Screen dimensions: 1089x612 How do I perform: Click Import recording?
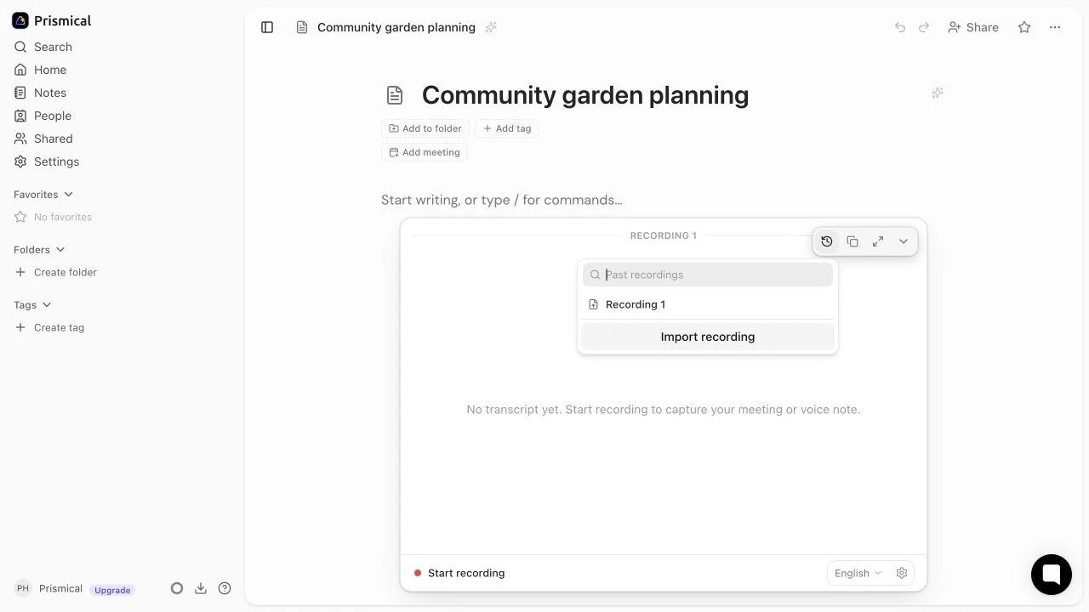coord(708,337)
